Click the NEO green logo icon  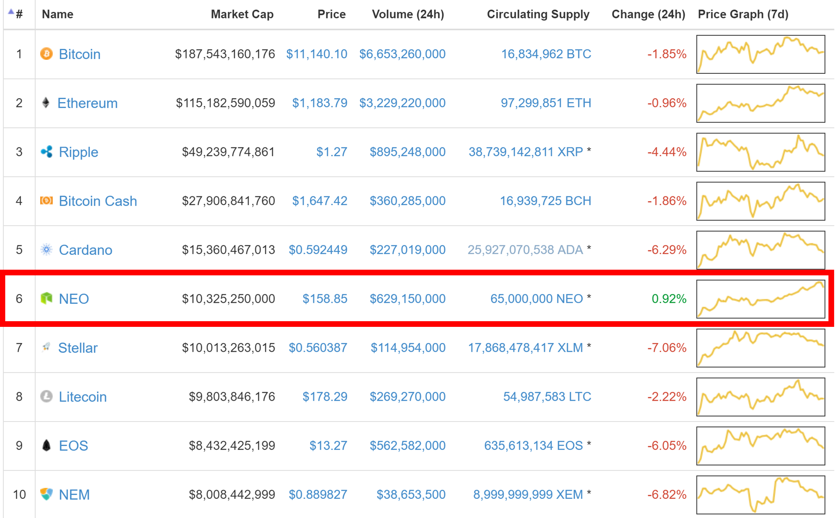click(x=46, y=298)
